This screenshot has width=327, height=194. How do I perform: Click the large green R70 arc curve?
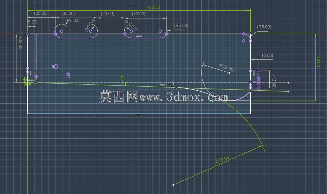click(x=248, y=123)
